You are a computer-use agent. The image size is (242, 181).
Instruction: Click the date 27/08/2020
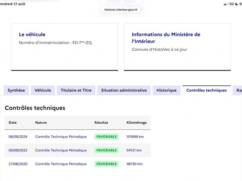[18, 164]
